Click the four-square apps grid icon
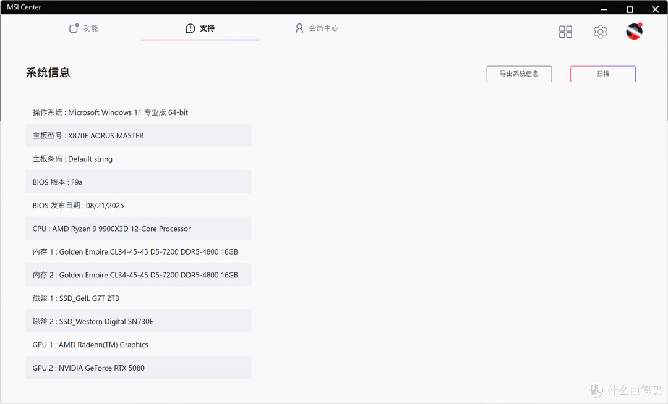Viewport: 668px width, 404px height. [x=565, y=32]
